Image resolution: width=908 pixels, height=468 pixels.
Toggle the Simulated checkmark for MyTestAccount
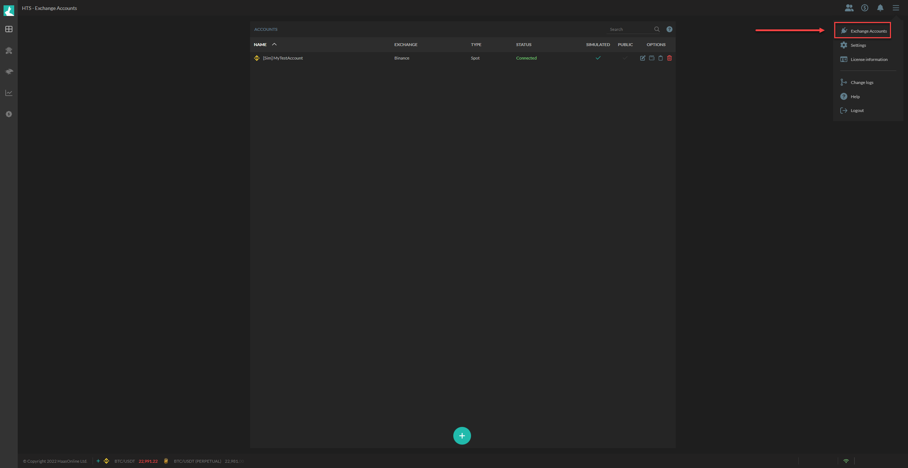tap(598, 58)
